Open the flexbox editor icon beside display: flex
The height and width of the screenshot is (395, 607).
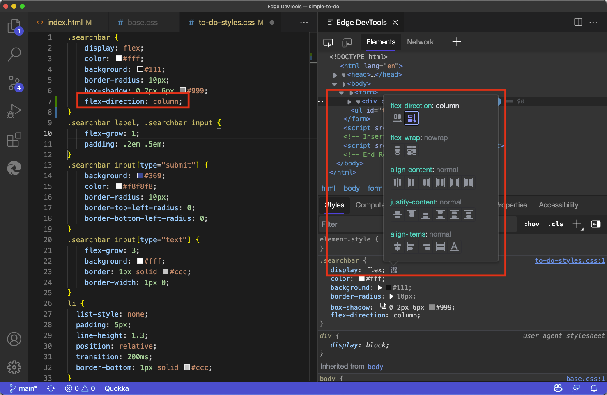(x=393, y=270)
